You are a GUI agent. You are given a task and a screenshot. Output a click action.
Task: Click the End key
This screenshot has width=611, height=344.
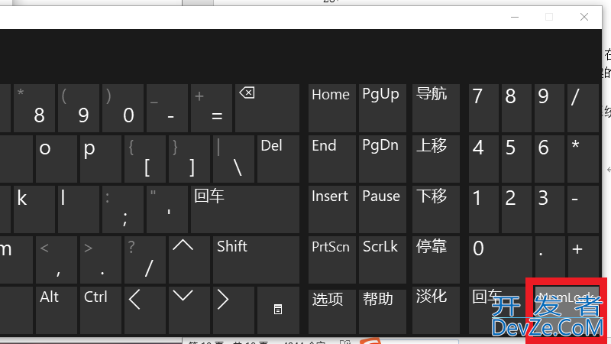332,159
